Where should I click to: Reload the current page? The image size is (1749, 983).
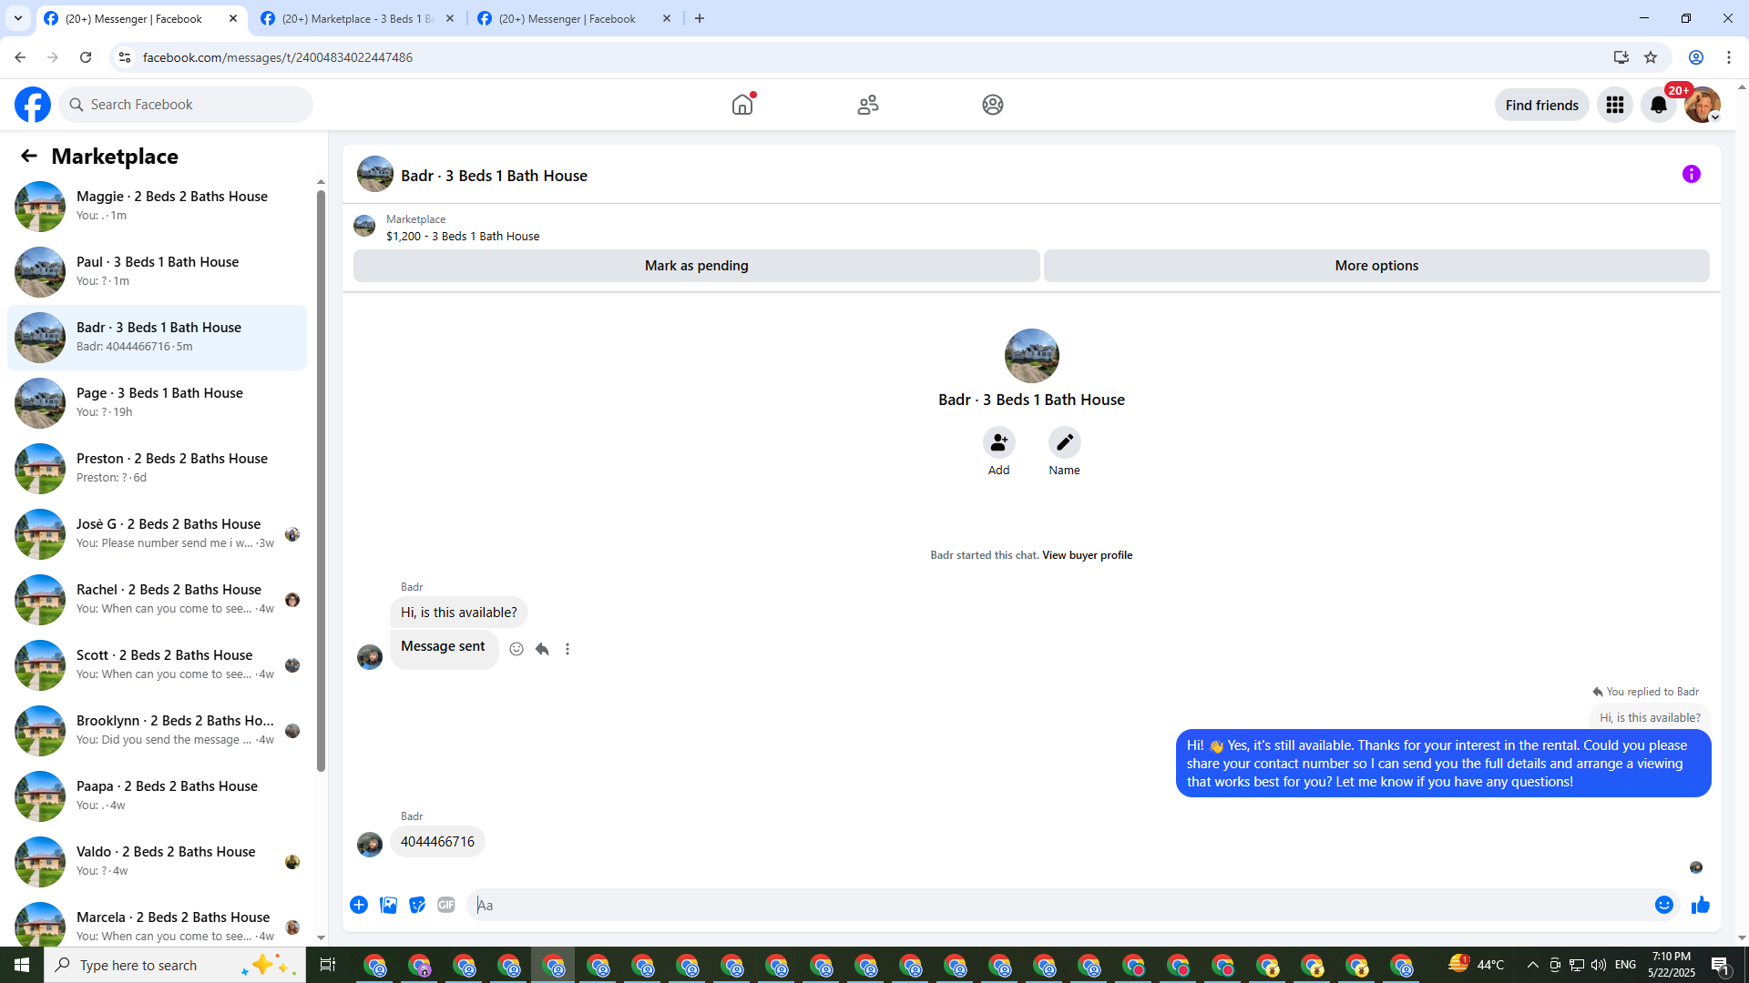86,57
